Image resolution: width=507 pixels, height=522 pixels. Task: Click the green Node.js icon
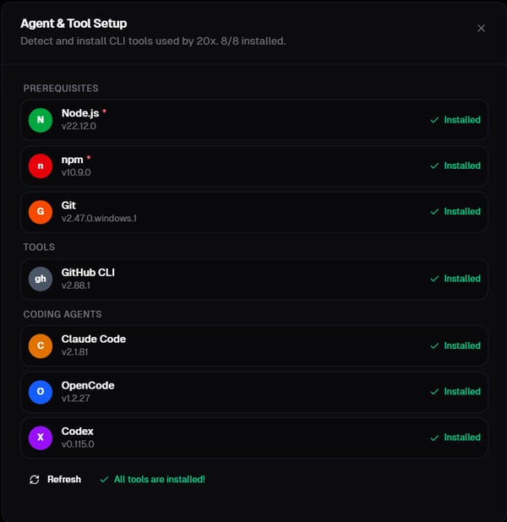41,120
